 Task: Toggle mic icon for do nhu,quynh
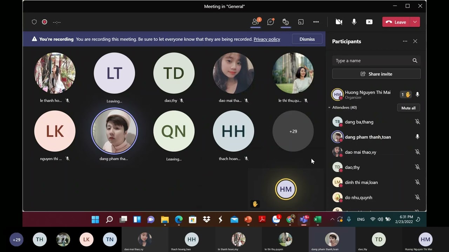pos(417,197)
